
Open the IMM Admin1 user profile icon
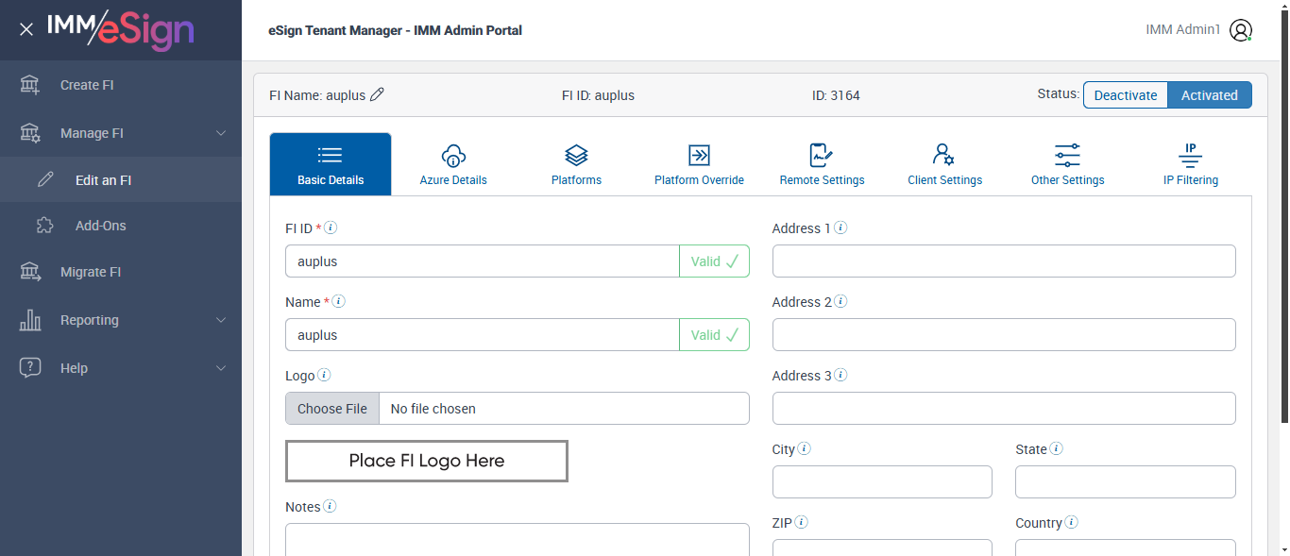point(1241,30)
